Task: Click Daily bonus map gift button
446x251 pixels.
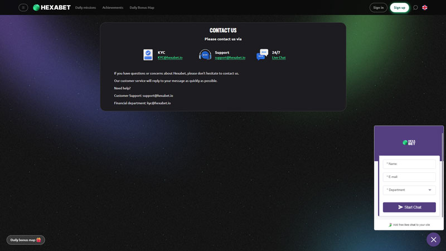Action: (x=26, y=240)
